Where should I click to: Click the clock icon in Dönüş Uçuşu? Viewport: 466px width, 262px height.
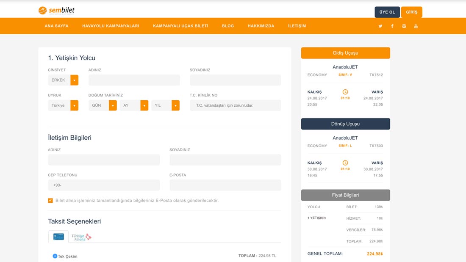[345, 163]
